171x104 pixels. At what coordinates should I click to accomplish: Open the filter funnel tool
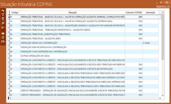click(3, 15)
